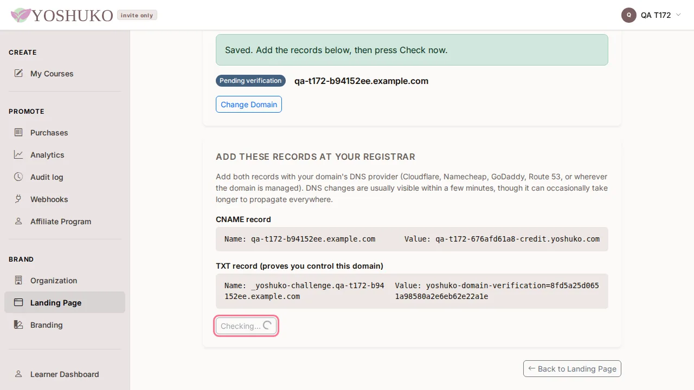The width and height of the screenshot is (694, 390).
Task: Click the Checking… button
Action: coord(246,326)
